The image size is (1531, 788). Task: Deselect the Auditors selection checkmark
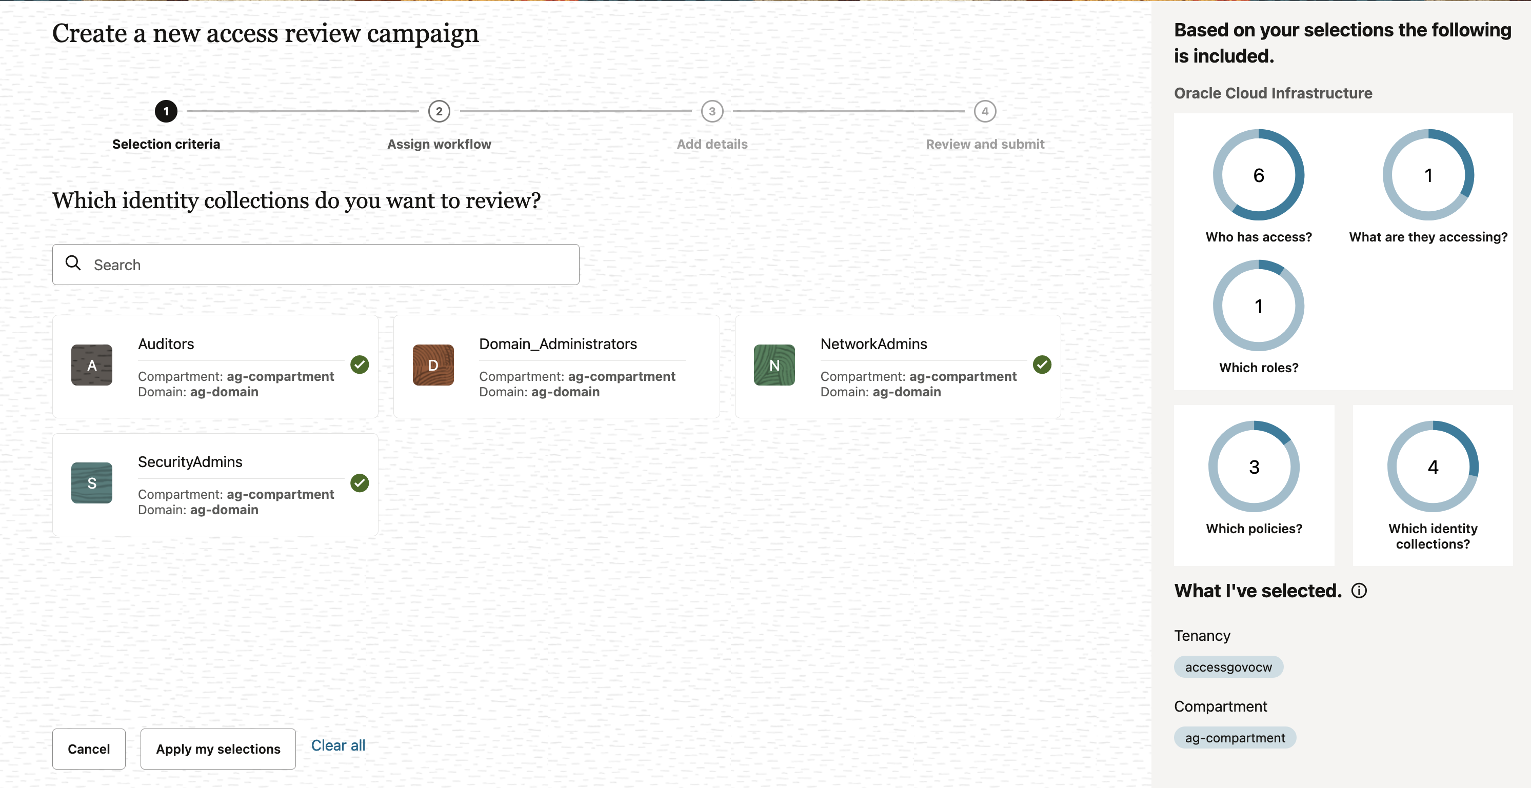pyautogui.click(x=359, y=365)
